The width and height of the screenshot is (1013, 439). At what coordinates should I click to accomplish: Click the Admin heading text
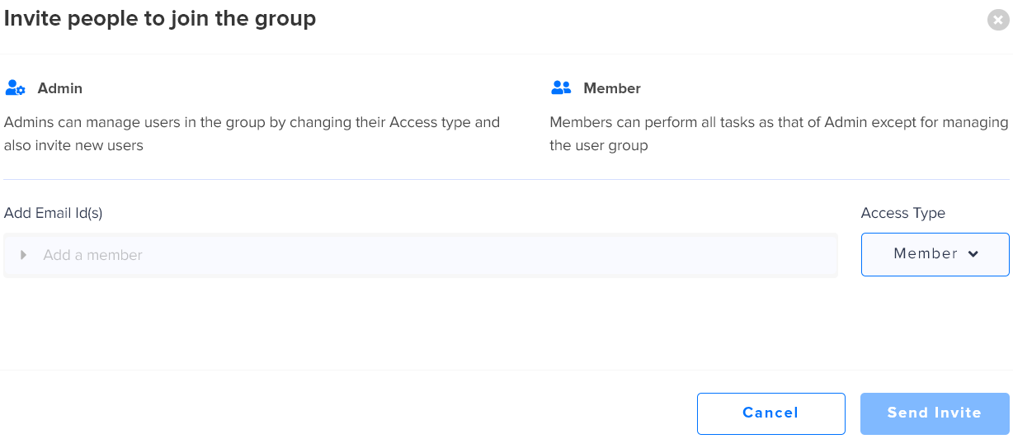click(60, 88)
